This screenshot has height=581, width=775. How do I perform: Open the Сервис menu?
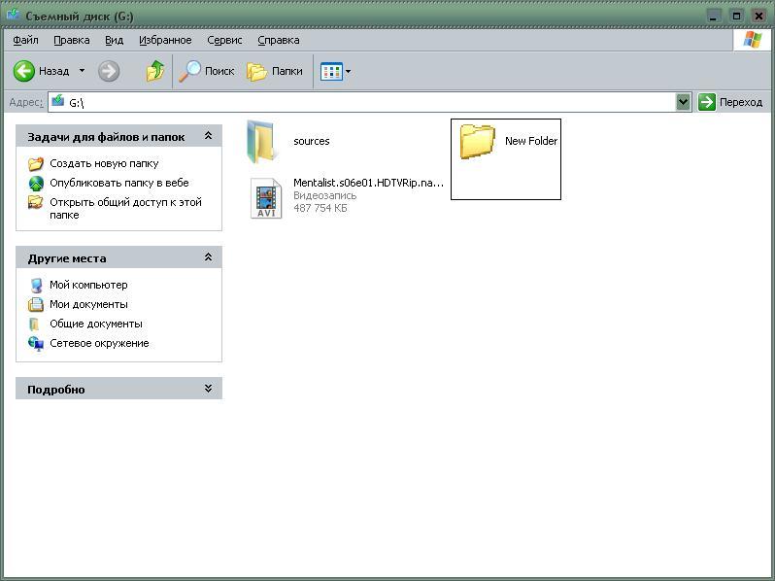point(224,40)
